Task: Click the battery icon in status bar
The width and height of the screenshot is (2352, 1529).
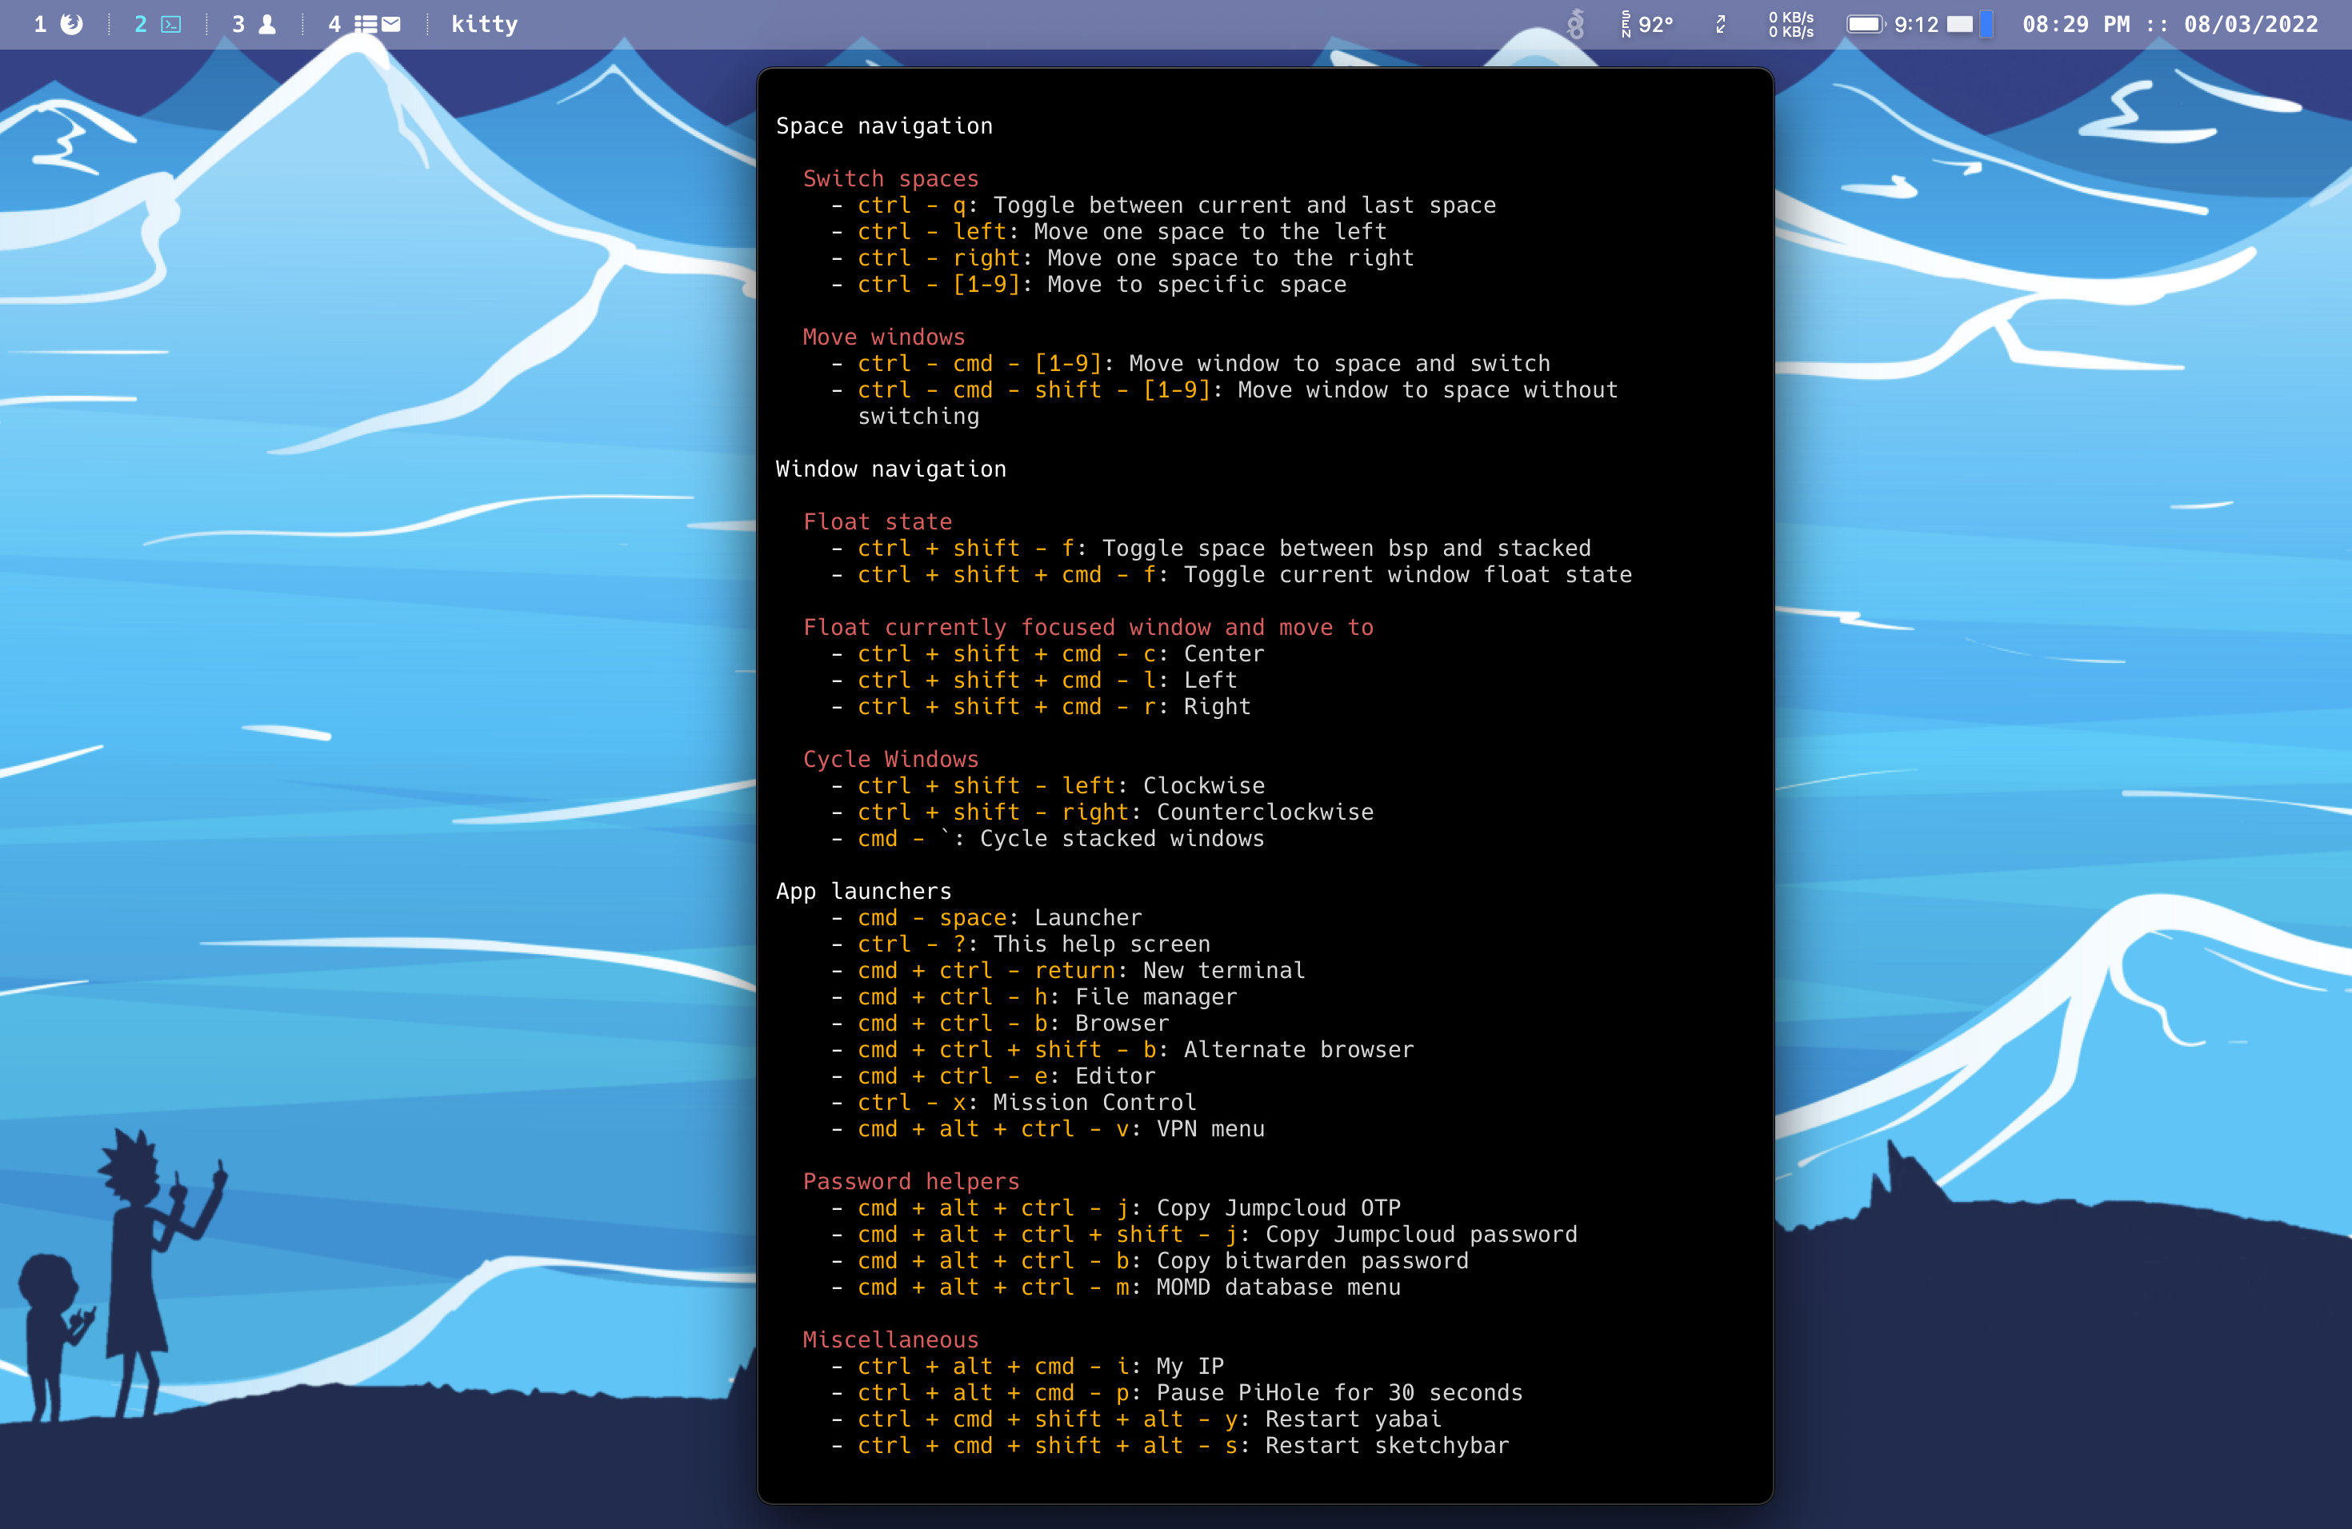Action: coord(1865,24)
